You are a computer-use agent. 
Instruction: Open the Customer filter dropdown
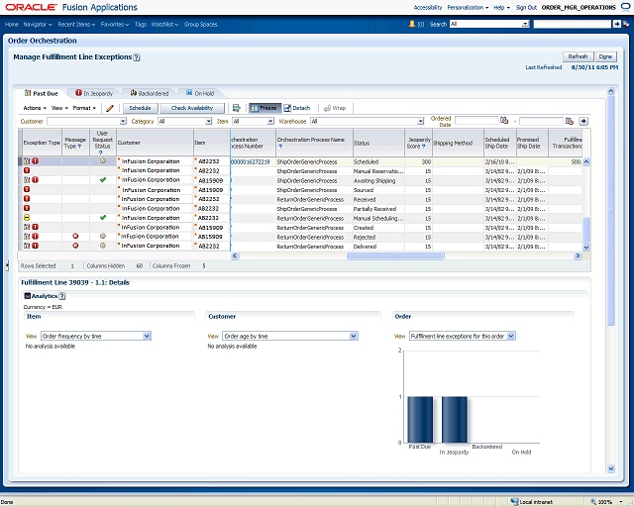pos(123,121)
